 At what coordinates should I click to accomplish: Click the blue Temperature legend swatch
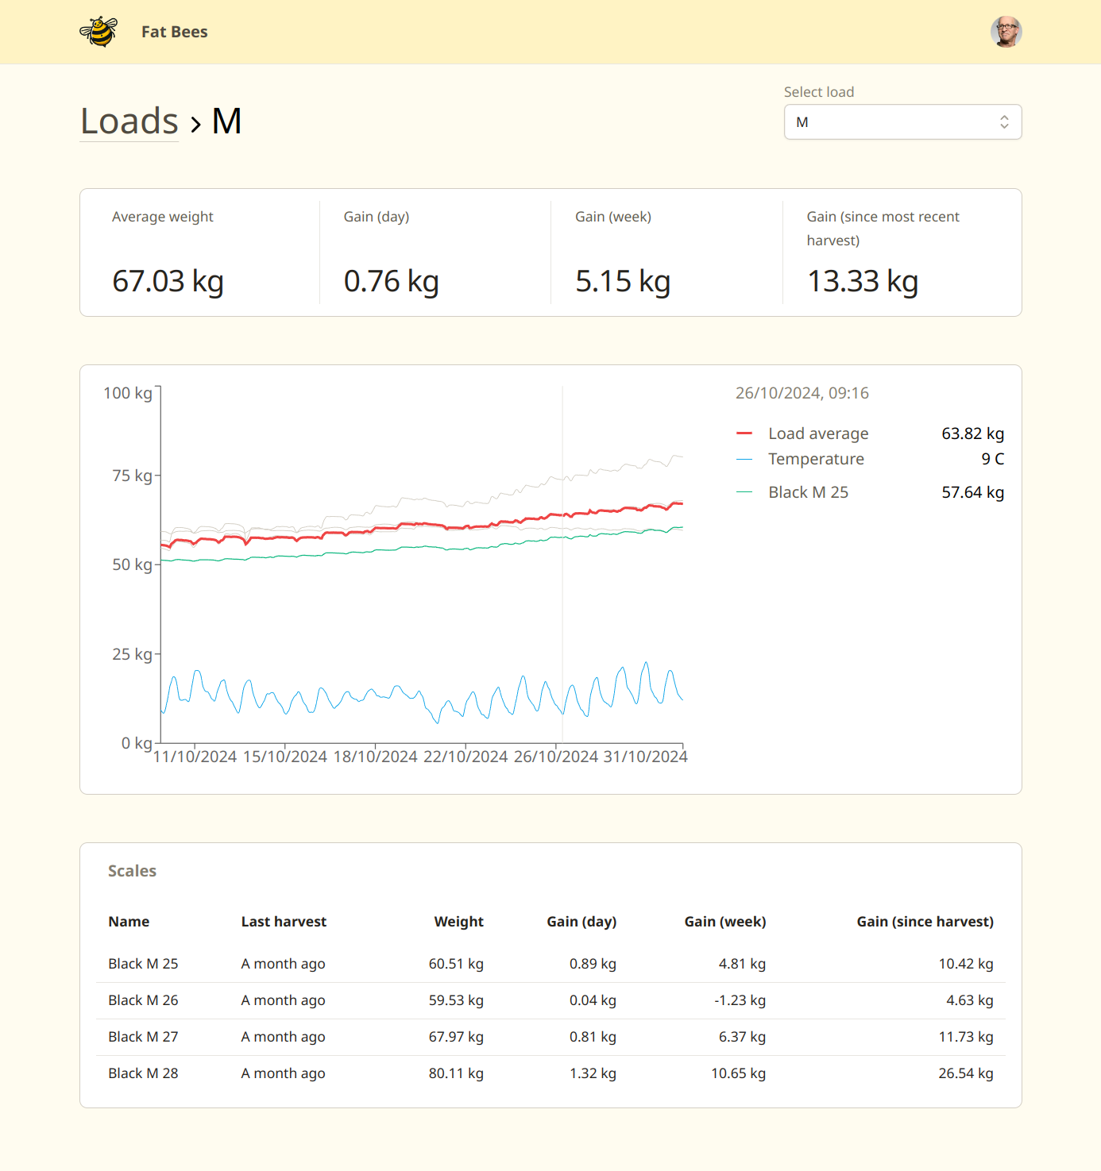tap(744, 459)
